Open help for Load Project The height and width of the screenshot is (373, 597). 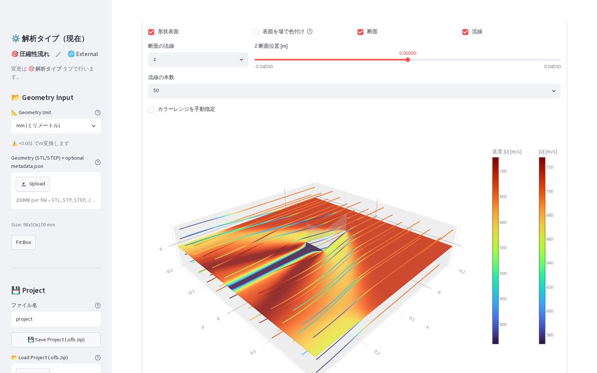point(98,358)
